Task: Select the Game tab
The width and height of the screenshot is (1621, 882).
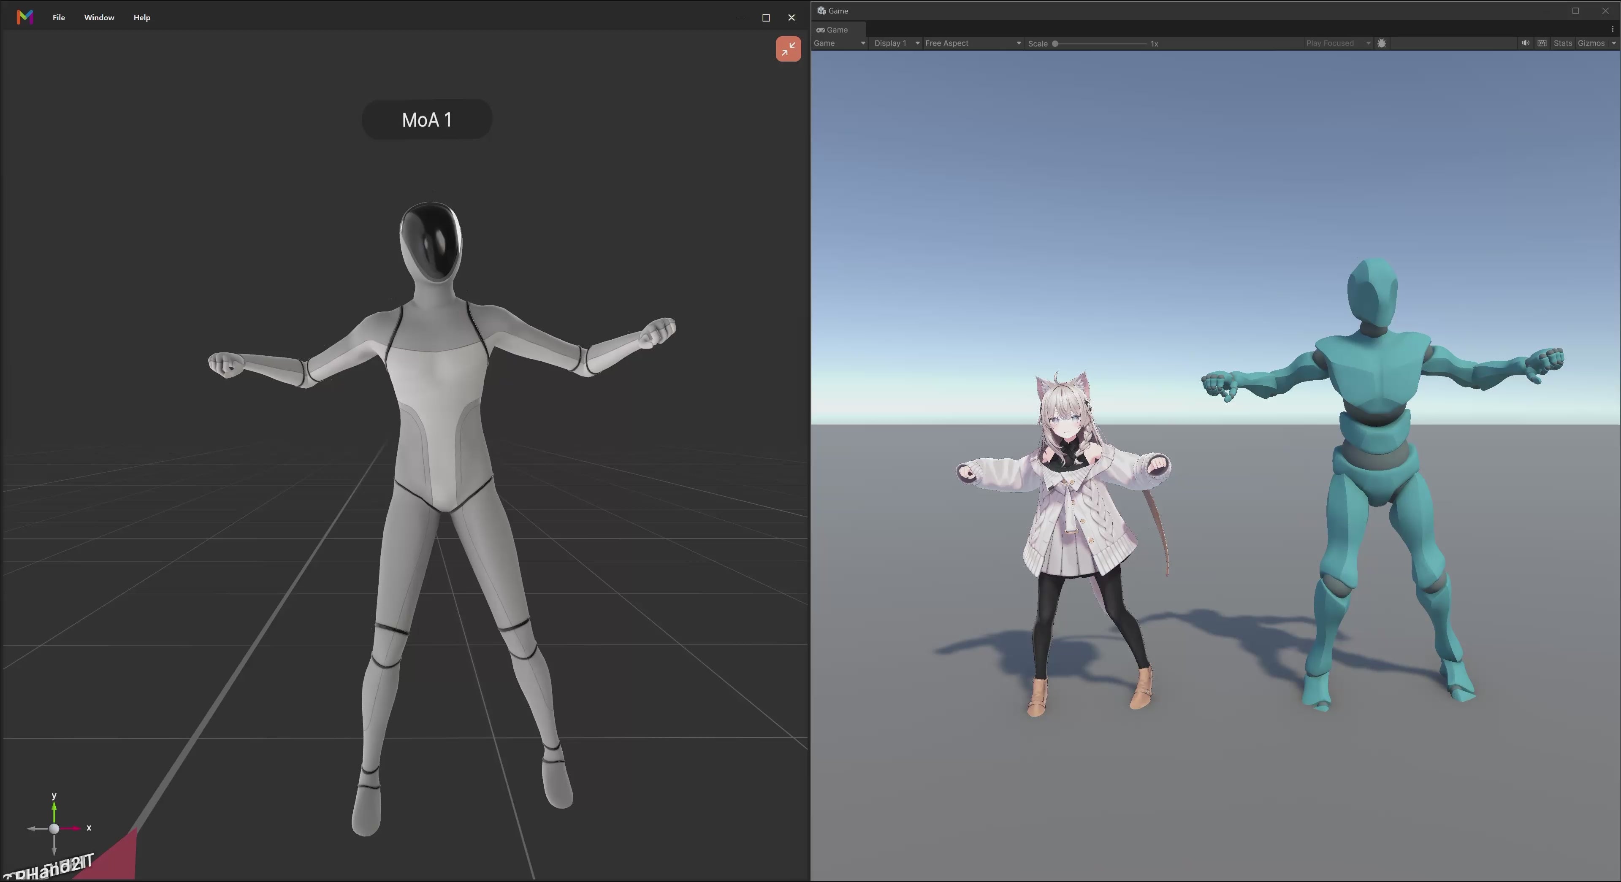Action: (832, 30)
